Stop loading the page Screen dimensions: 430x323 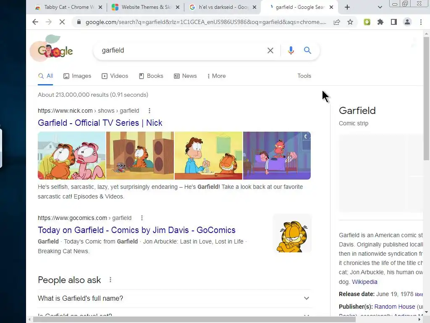pos(62,22)
